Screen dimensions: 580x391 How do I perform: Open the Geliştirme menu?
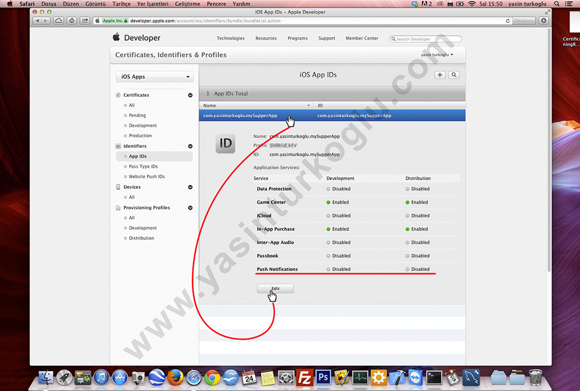coord(187,3)
